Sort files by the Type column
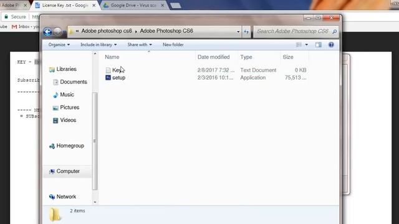399x224 pixels. [246, 57]
